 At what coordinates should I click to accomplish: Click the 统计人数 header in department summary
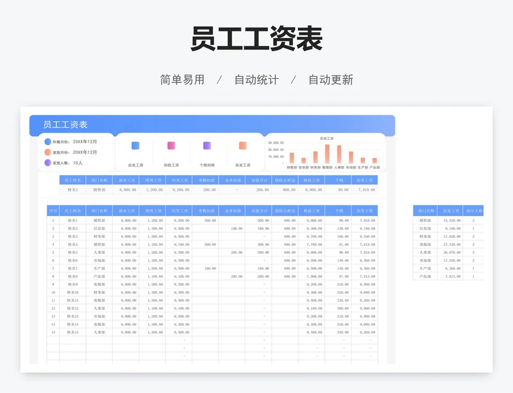pos(475,211)
